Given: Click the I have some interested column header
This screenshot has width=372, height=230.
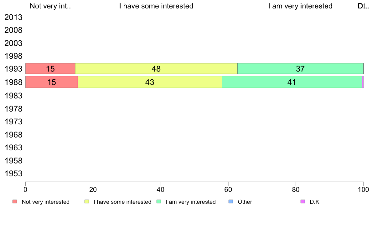Looking at the screenshot, I should (x=156, y=6).
